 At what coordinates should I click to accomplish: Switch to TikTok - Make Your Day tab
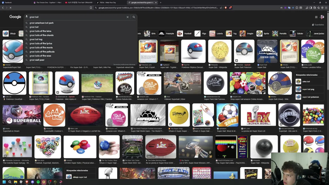[x=111, y=3]
